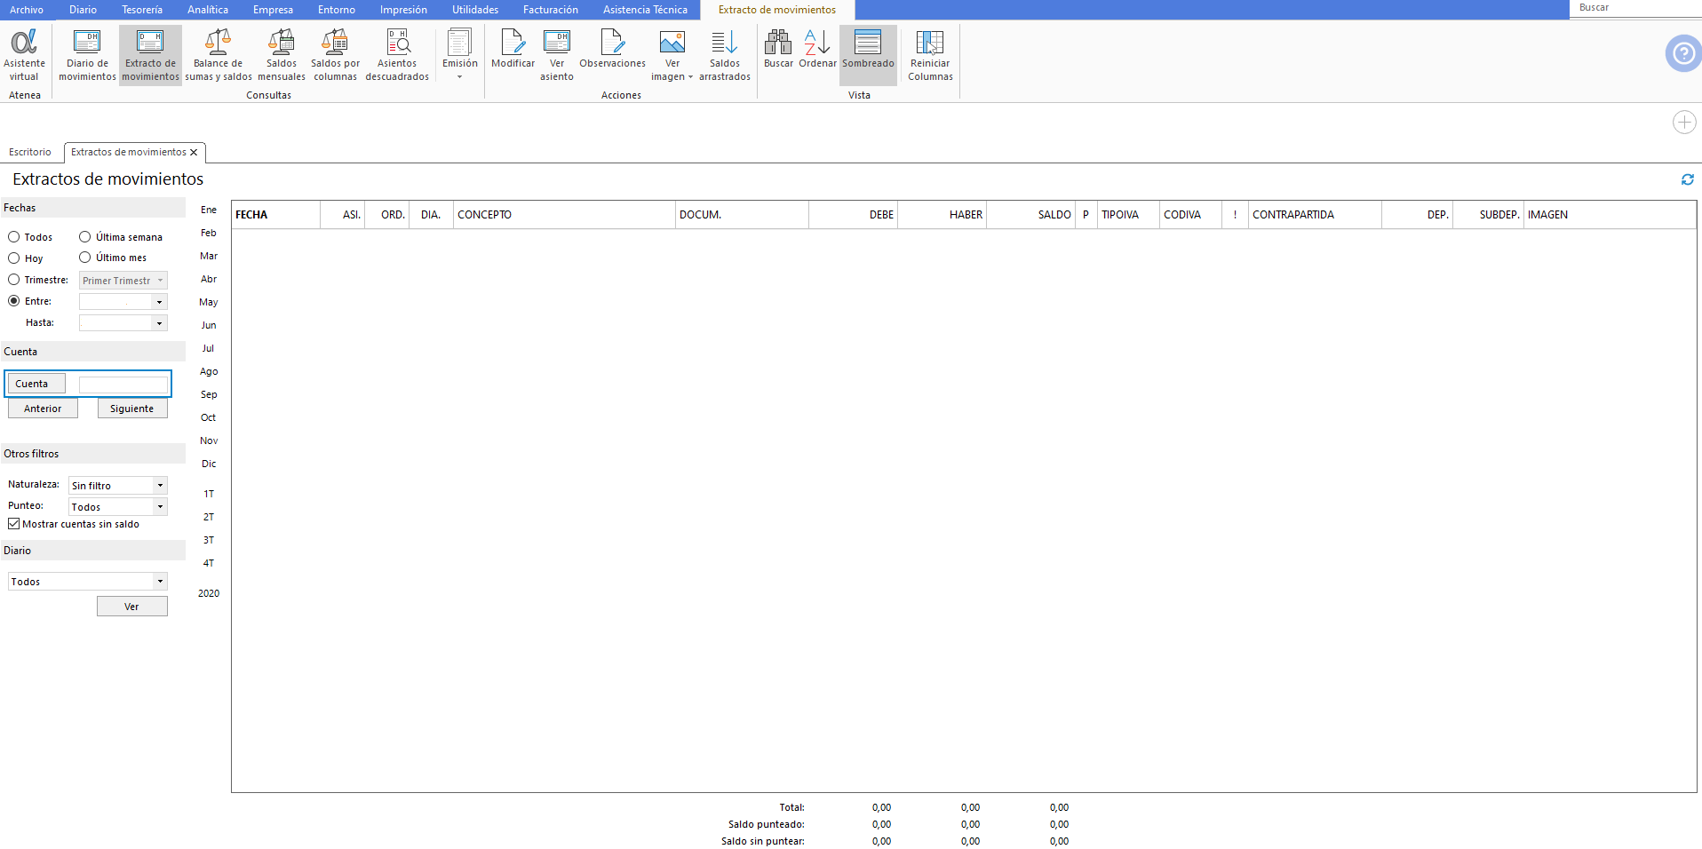
Task: Select Último mes radio button
Action: [x=85, y=258]
